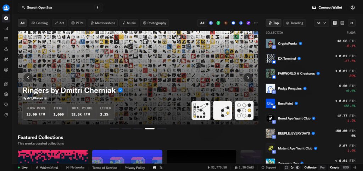Switch to Pro mode

coord(322,167)
